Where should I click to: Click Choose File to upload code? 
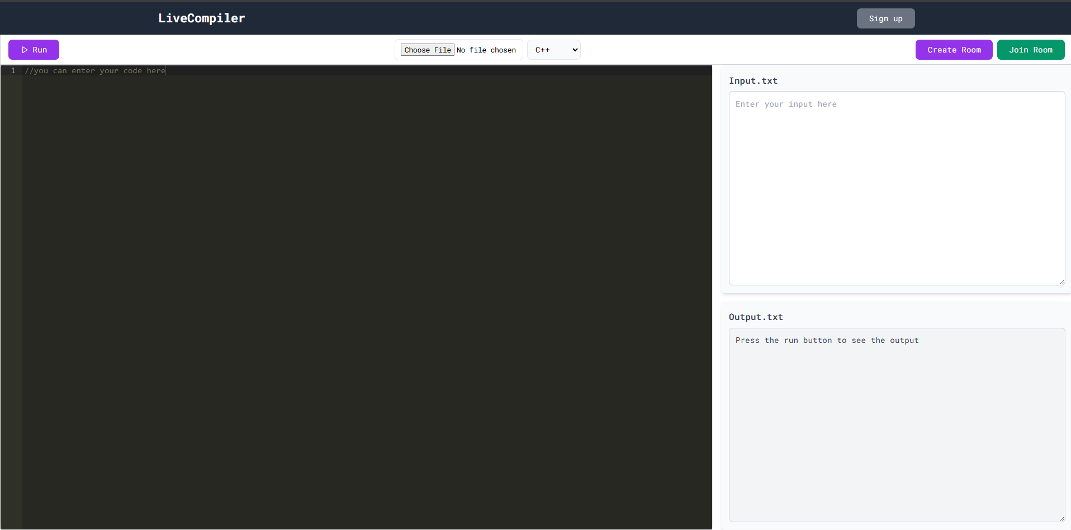tap(428, 50)
